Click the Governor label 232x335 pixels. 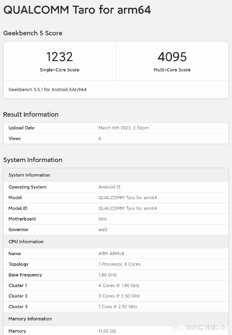18,230
